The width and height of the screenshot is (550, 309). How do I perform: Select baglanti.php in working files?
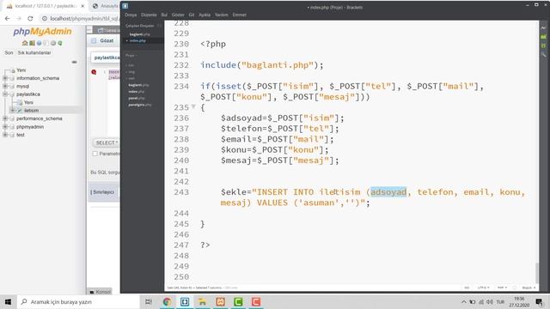coord(139,34)
